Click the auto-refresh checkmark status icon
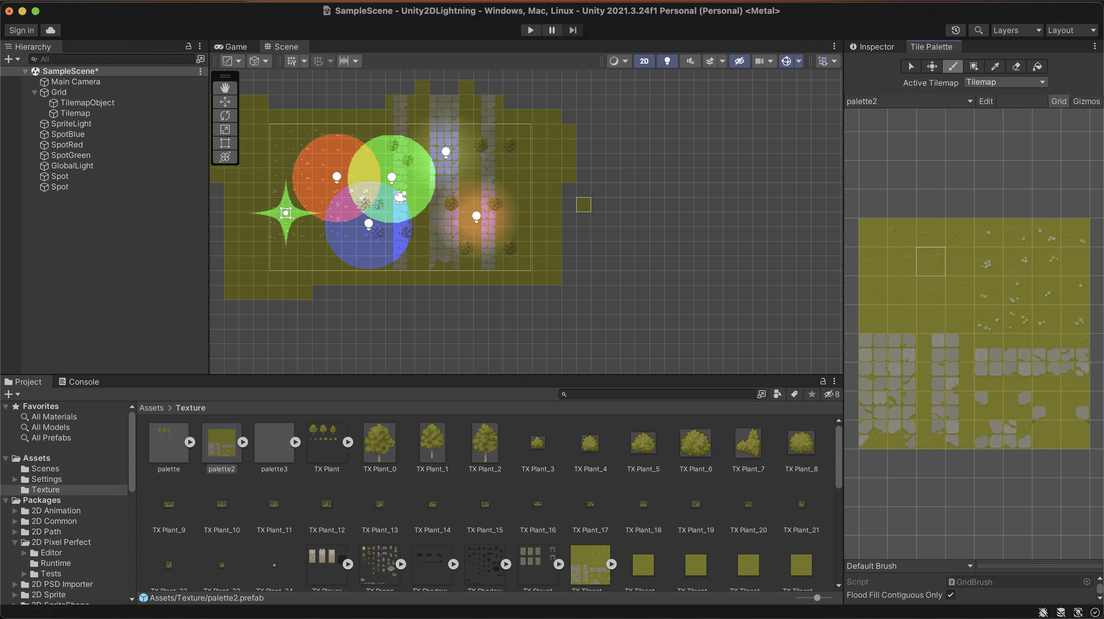 1095,612
